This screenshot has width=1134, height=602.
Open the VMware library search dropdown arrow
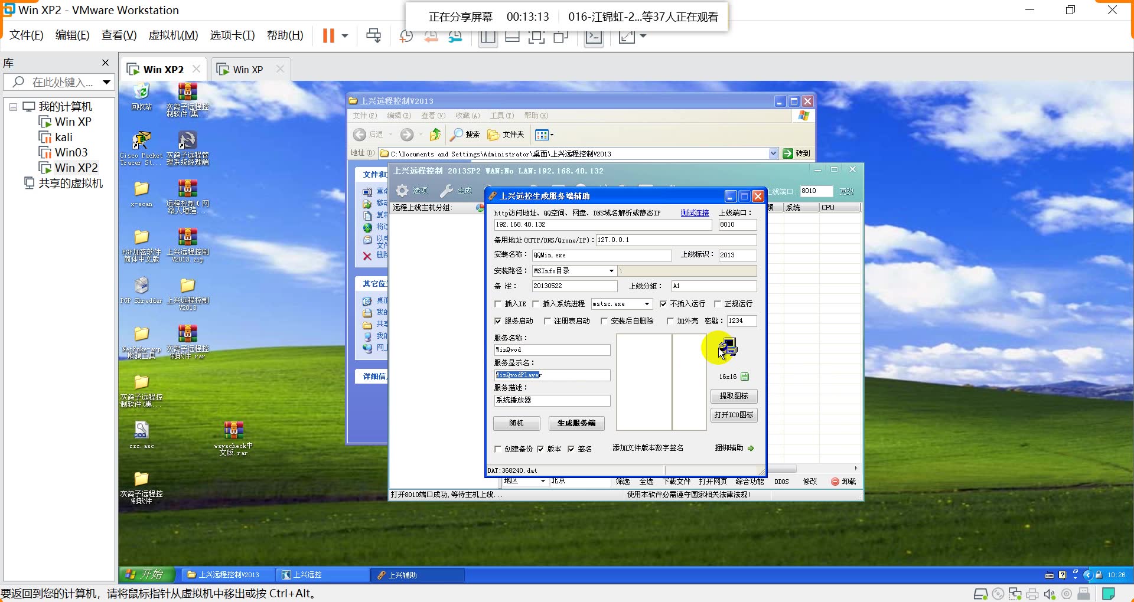[x=106, y=82]
